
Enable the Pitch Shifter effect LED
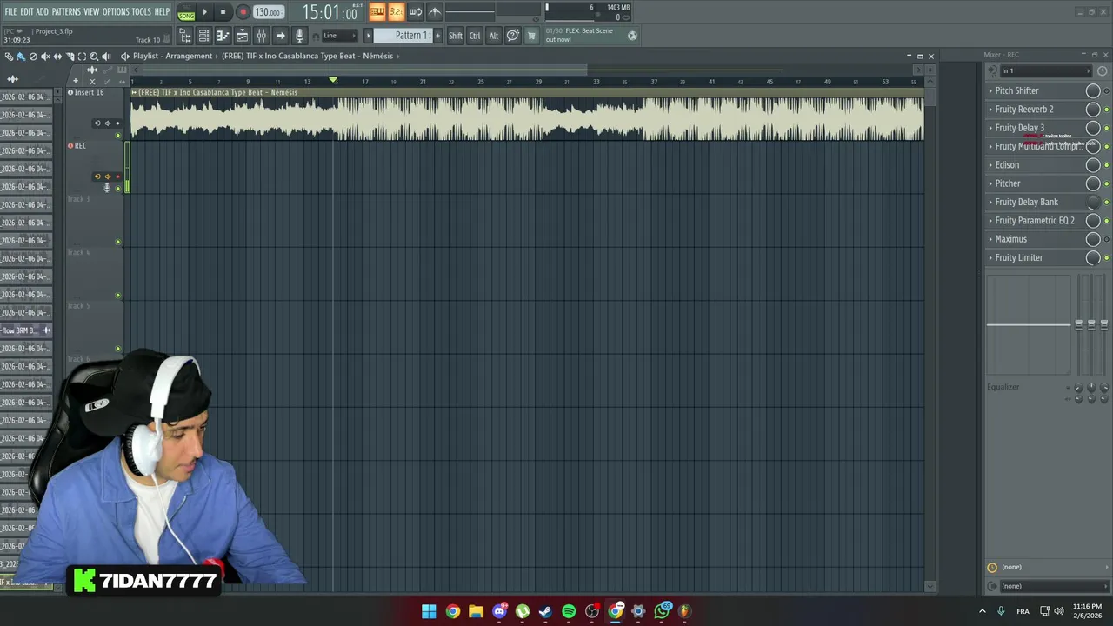[1106, 91]
